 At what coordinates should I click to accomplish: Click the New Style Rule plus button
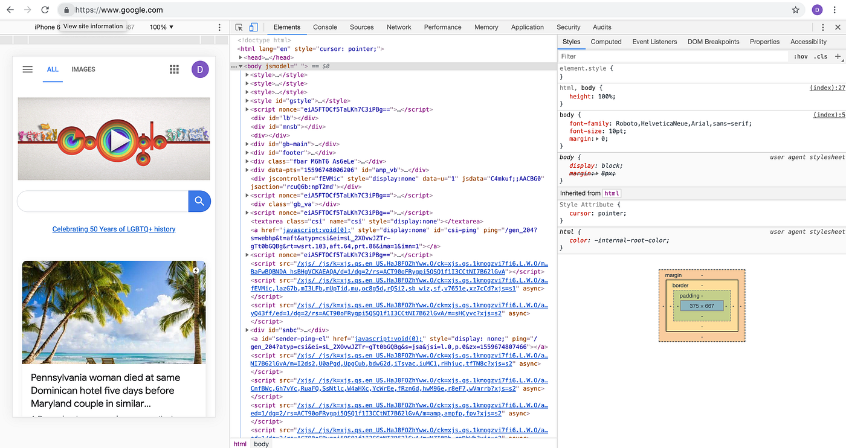(838, 56)
